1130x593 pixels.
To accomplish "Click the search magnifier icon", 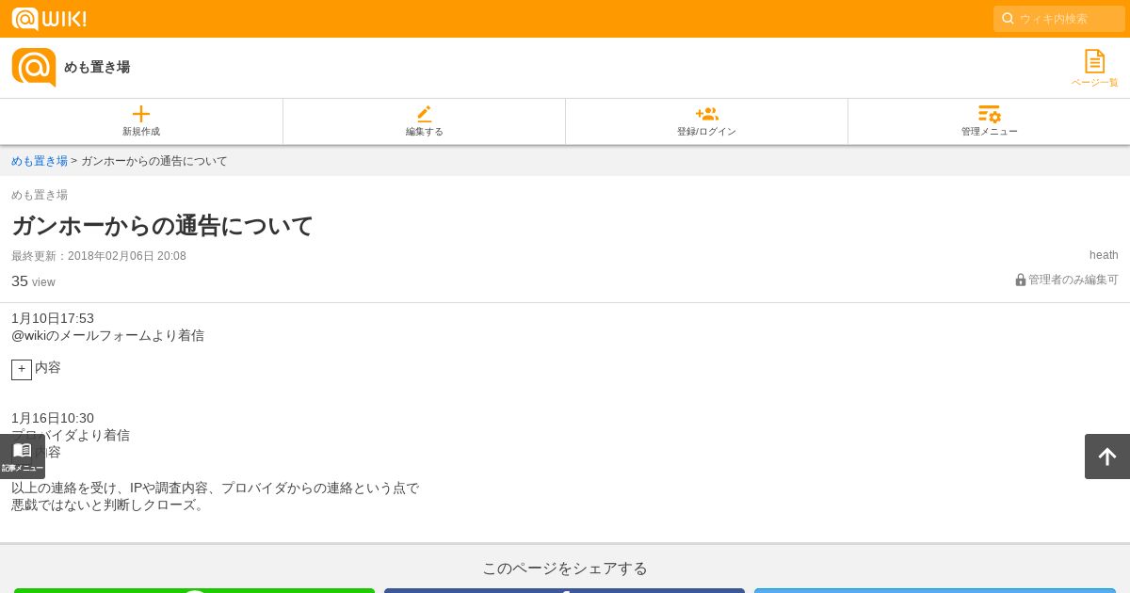I will click(x=1008, y=18).
